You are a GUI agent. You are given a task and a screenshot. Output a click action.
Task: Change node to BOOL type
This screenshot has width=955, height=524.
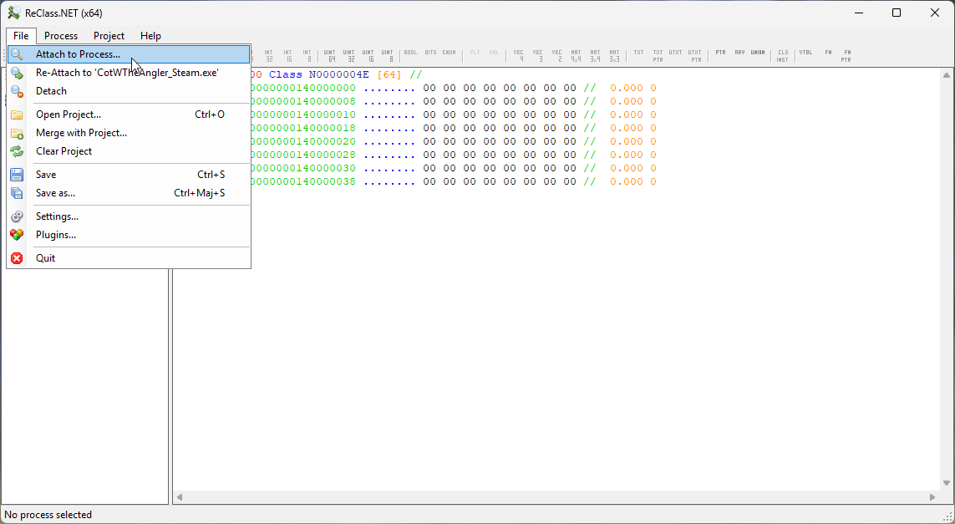click(x=410, y=53)
